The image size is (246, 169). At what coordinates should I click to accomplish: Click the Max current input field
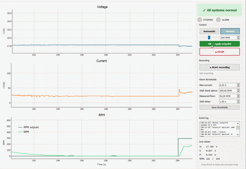click(228, 85)
